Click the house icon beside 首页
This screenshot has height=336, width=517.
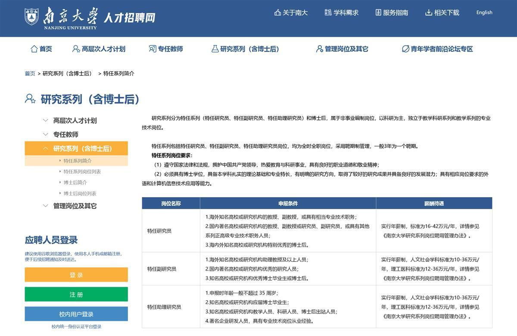[x=34, y=49]
